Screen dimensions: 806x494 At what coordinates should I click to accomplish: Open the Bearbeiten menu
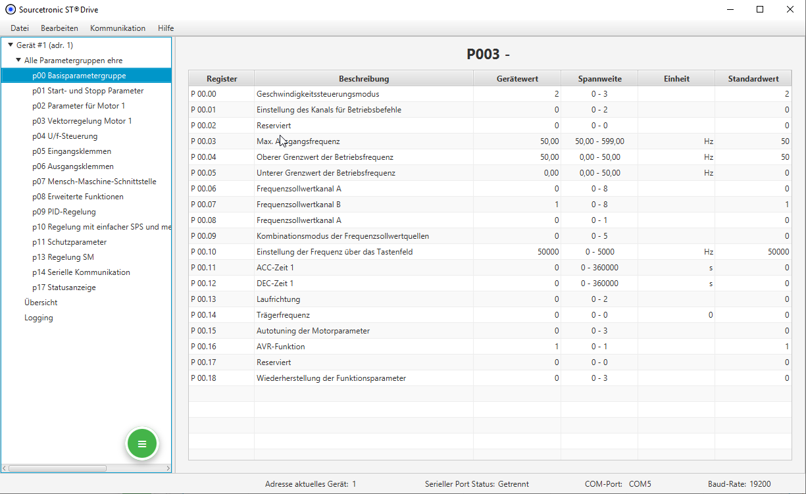tap(59, 28)
